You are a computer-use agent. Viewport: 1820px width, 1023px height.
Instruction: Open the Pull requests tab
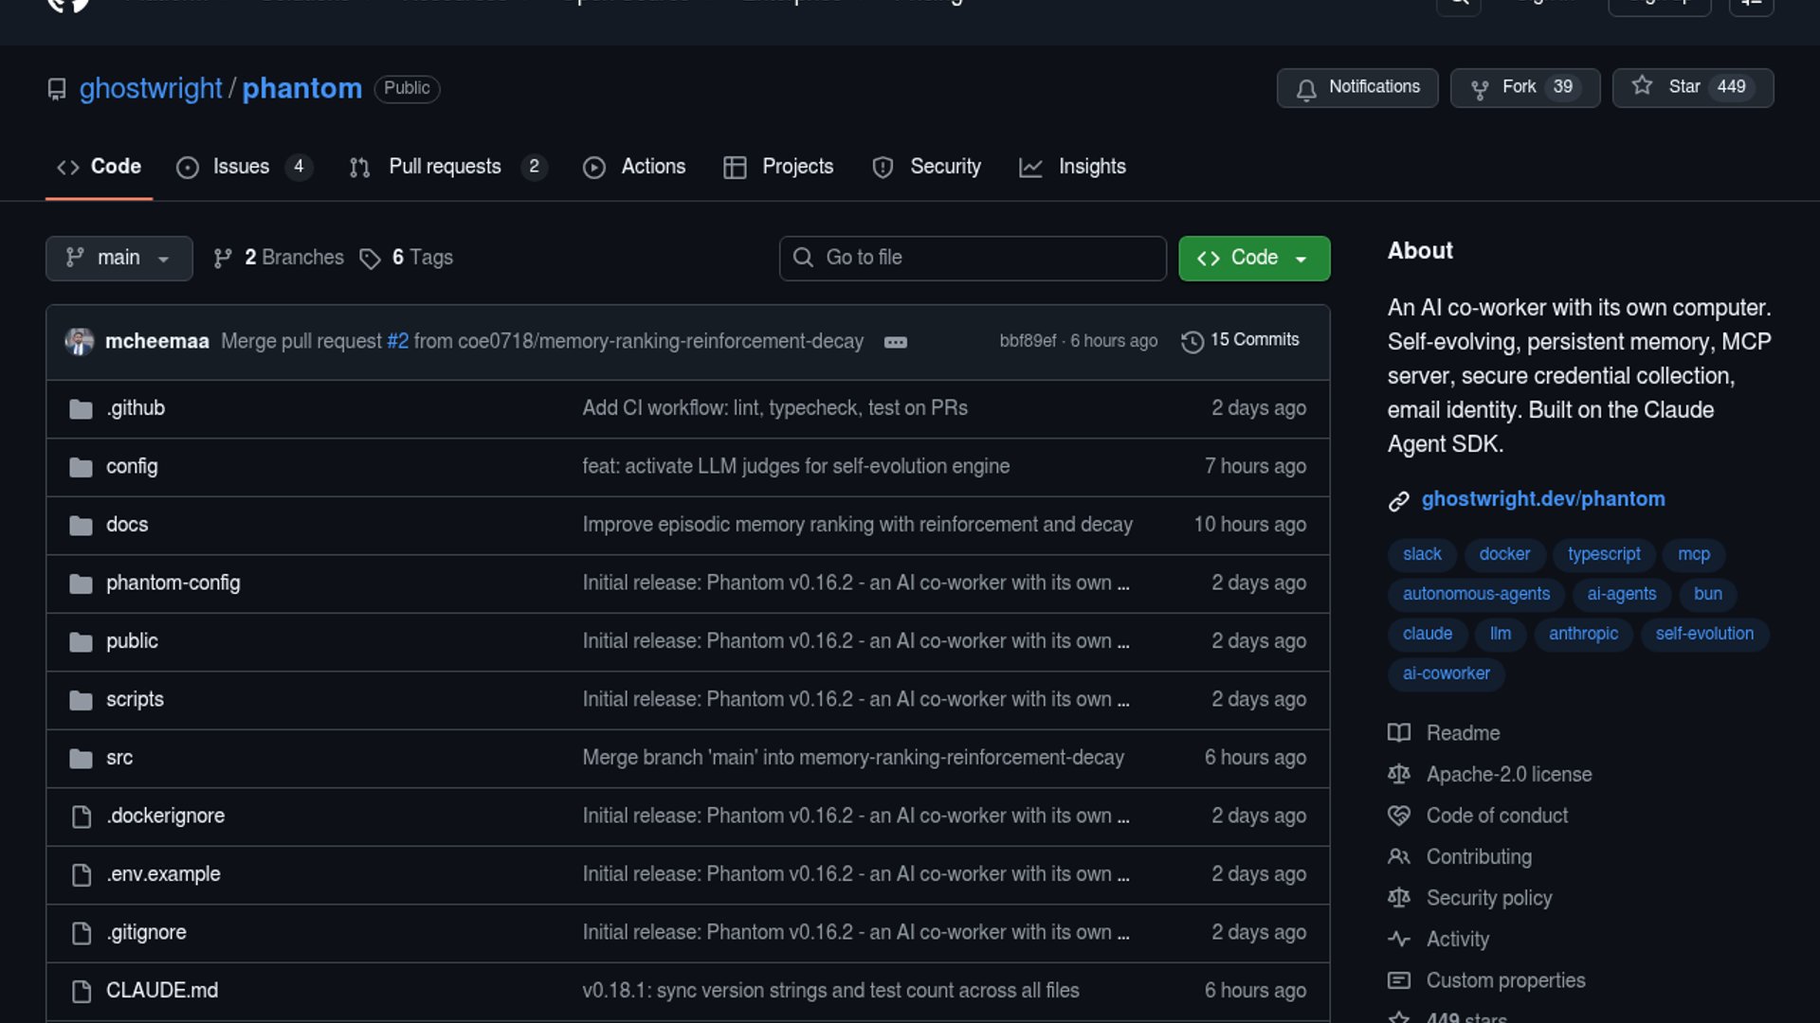445,167
